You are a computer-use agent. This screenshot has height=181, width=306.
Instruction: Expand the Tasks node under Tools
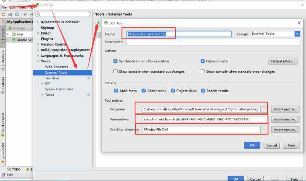pos(42,95)
